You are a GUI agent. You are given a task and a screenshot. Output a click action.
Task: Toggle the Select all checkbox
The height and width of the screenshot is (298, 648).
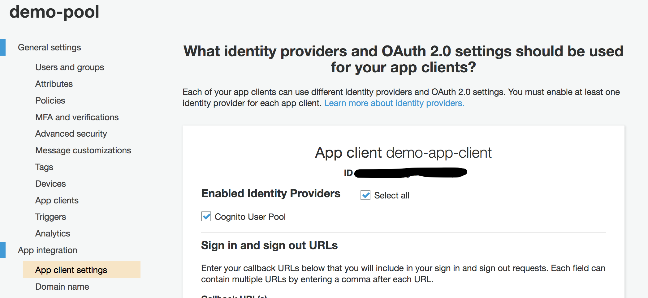pyautogui.click(x=365, y=195)
